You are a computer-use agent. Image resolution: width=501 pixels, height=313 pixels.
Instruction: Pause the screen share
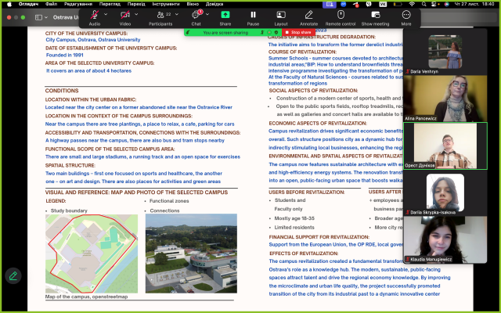pyautogui.click(x=253, y=15)
